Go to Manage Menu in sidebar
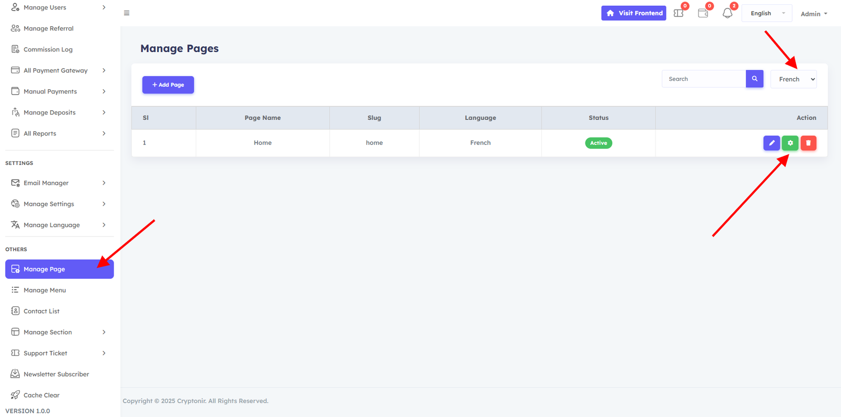The height and width of the screenshot is (417, 841). point(45,290)
